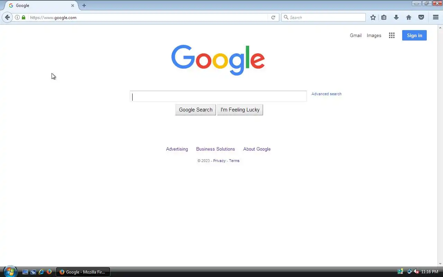Click I'm Feeling Lucky

click(x=240, y=110)
